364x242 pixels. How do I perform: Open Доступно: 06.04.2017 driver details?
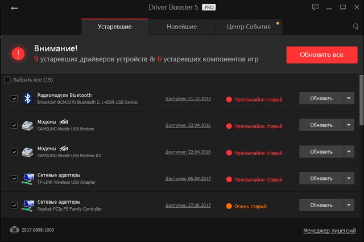coord(188,179)
